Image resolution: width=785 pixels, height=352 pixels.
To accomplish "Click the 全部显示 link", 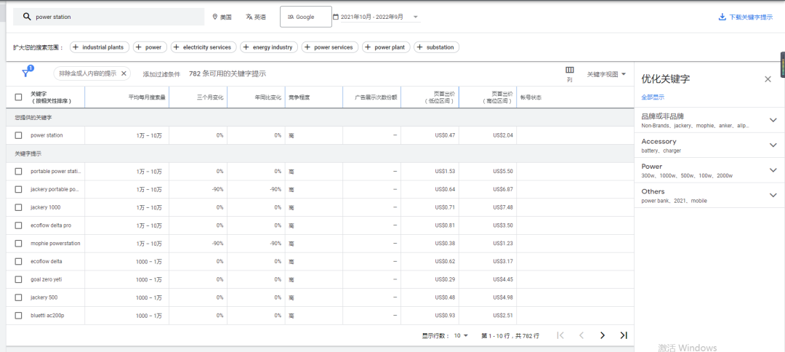I will pyautogui.click(x=653, y=97).
